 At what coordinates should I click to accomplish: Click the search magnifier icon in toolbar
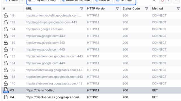click(x=154, y=1)
